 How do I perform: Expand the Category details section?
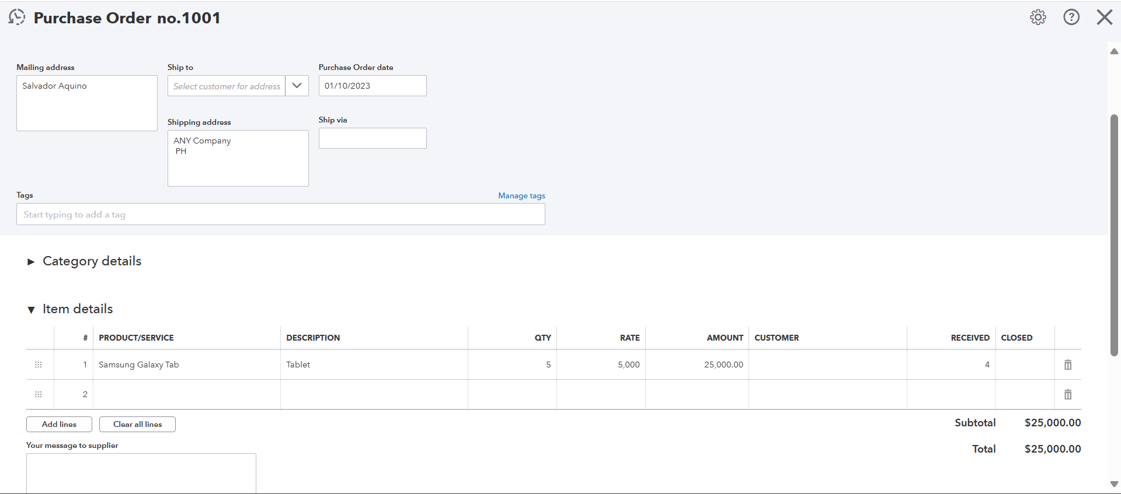[x=32, y=262]
